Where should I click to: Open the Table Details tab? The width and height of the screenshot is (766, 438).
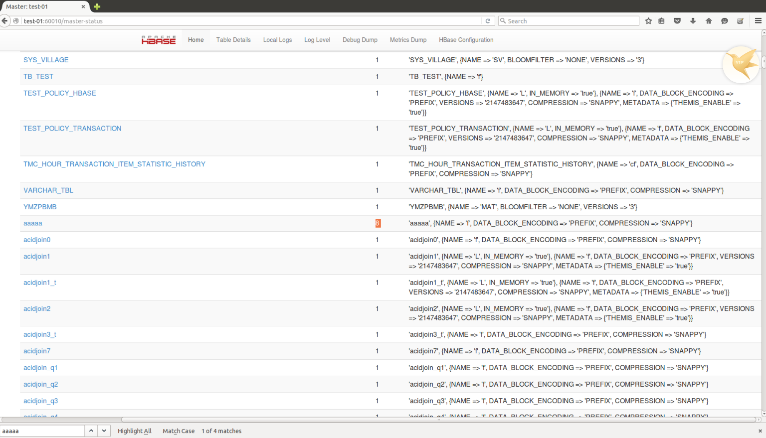(233, 40)
